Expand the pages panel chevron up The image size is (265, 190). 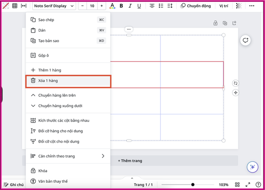[x=132, y=178]
